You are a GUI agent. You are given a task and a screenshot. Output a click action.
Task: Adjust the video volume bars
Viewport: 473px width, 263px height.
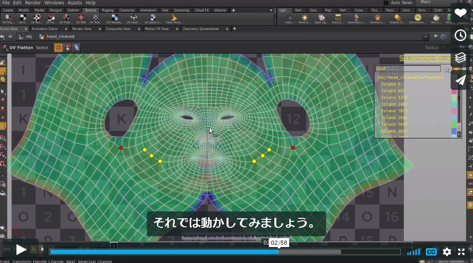[414, 252]
